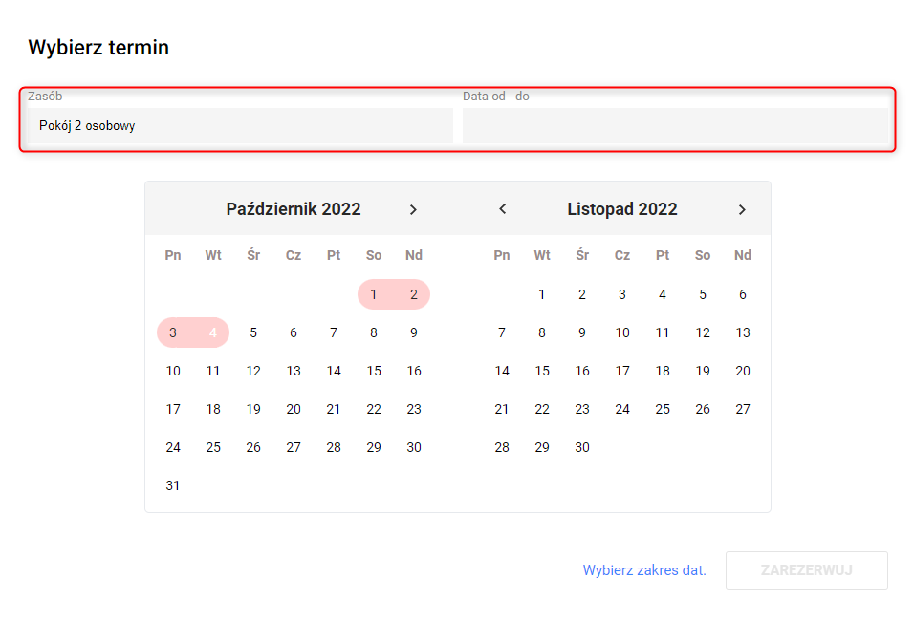Click the Październik 2022 month title
Viewport: 914px width, 622px height.
pyautogui.click(x=294, y=209)
